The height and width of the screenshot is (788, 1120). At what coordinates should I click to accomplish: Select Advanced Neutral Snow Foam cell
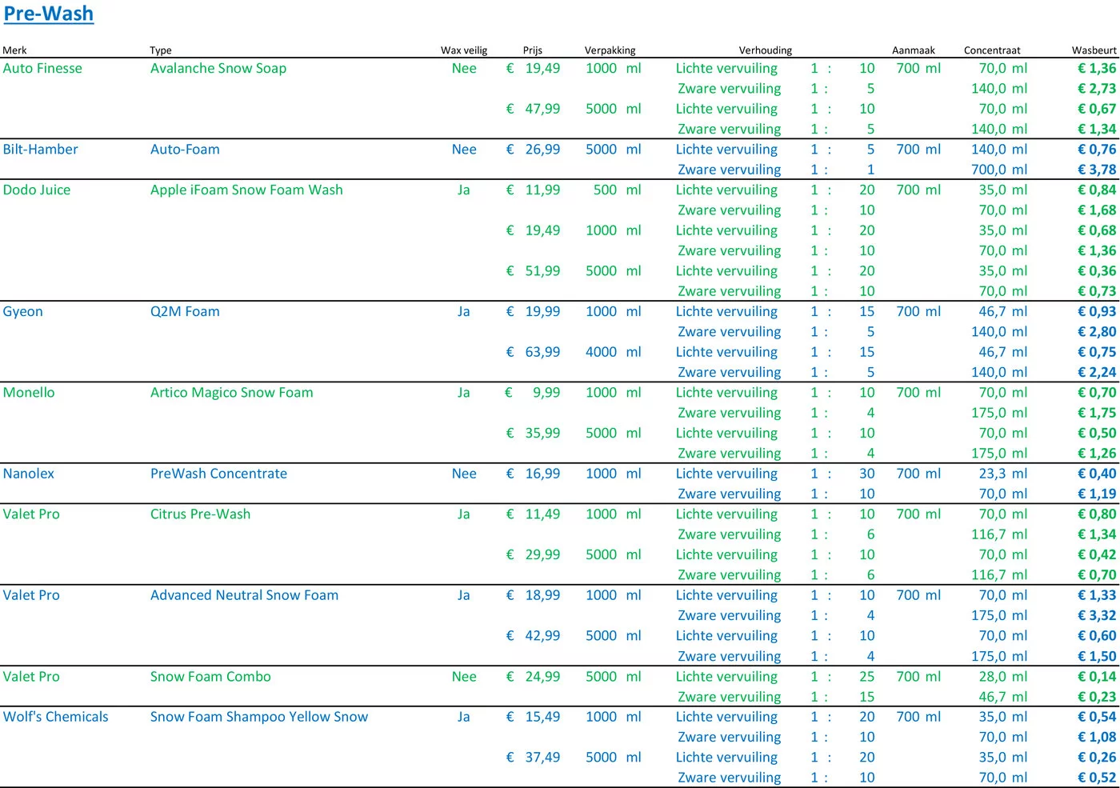point(244,594)
